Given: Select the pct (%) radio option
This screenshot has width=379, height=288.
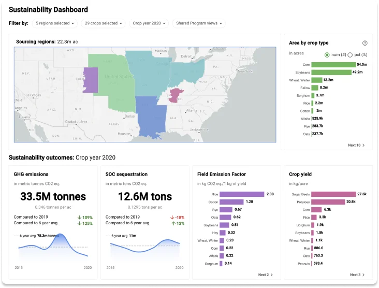Looking at the screenshot, I should (350, 55).
